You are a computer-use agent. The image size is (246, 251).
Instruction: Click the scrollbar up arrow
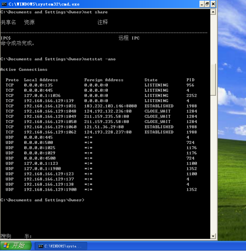tap(213, 12)
